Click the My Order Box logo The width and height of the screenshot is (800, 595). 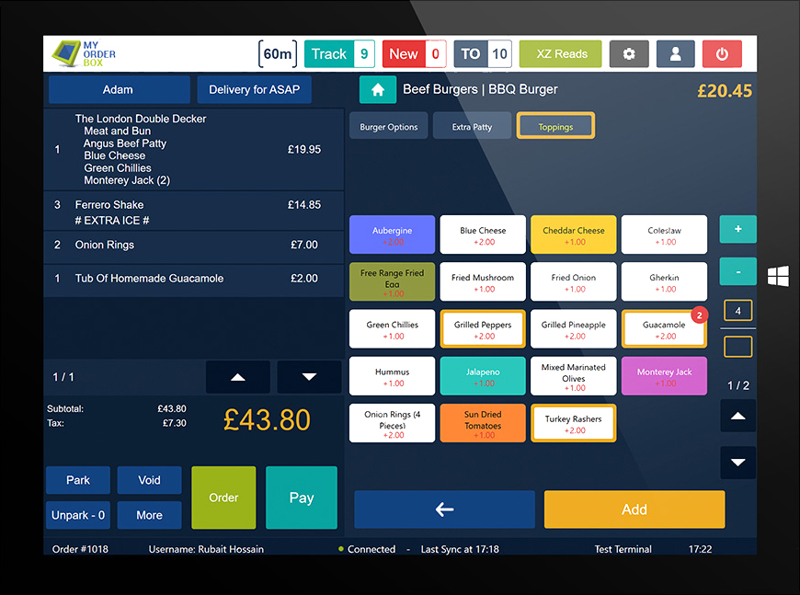click(85, 53)
